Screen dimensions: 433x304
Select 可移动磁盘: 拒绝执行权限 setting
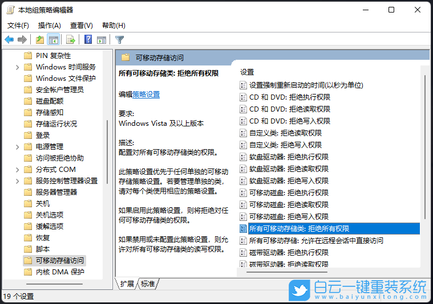point(289,192)
